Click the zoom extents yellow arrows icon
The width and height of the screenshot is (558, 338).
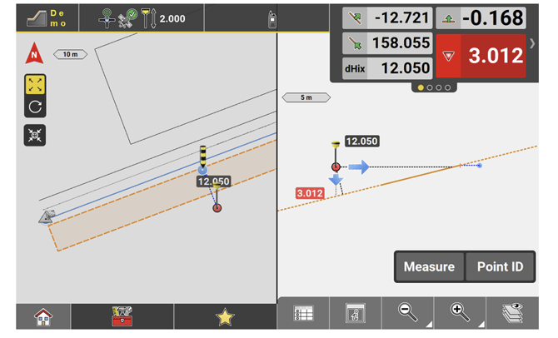[x=35, y=85]
